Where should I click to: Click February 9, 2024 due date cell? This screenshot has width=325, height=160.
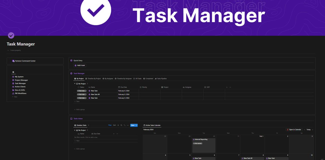click(128, 98)
